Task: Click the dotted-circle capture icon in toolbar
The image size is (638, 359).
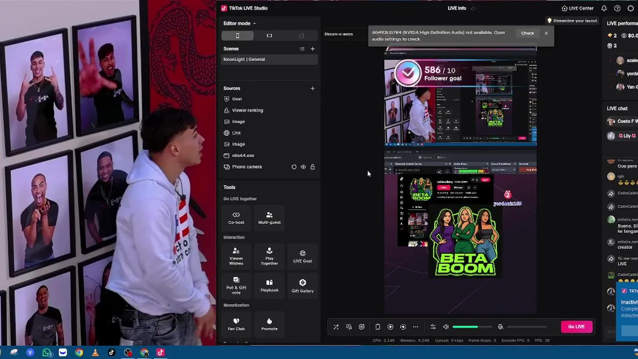Action: [403, 327]
